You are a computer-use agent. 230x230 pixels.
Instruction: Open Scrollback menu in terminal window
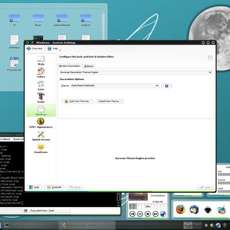click(x=5, y=139)
